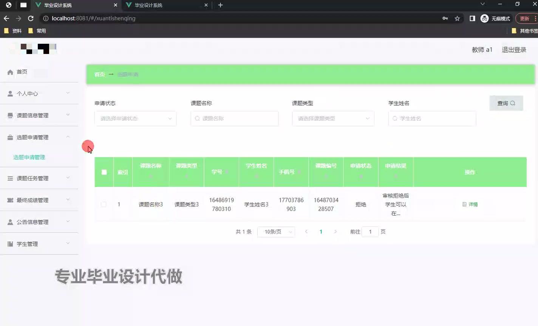Viewport: 538px width, 326px height.
Task: Click the icon beside 公告信息管理
Action: tap(10, 222)
